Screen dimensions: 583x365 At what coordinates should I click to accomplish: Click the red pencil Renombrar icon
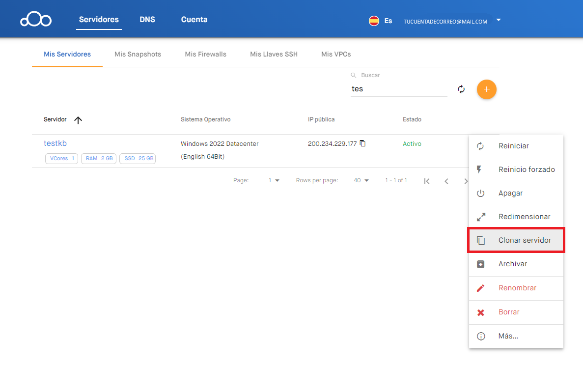coord(480,288)
